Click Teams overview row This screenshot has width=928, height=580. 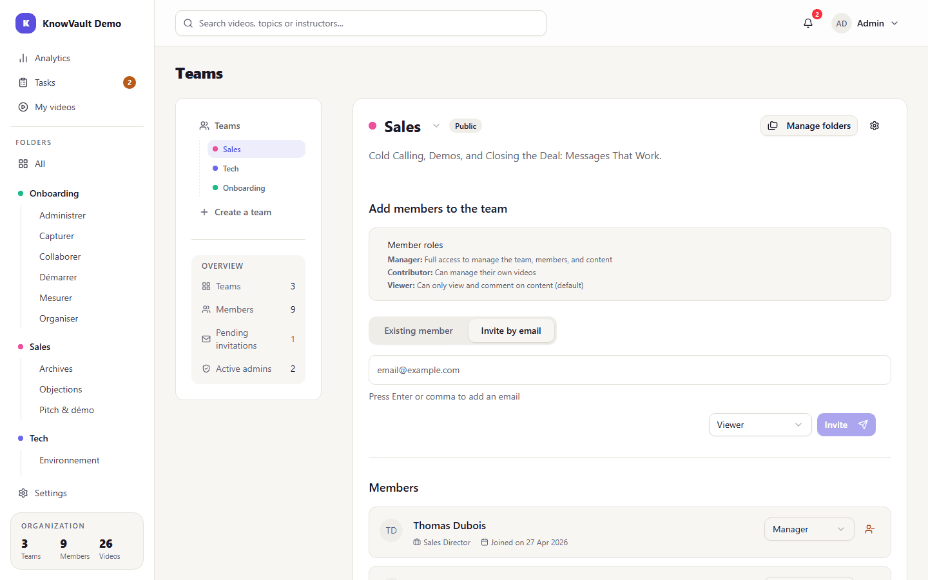[x=248, y=286]
